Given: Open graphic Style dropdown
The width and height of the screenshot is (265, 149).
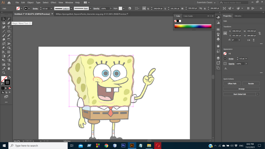Looking at the screenshot, I should pyautogui.click(x=124, y=8).
